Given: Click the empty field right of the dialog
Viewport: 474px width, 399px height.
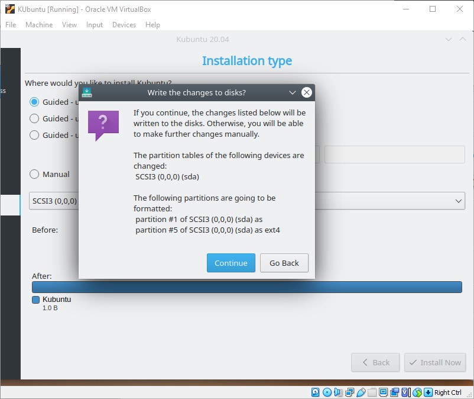Looking at the screenshot, I should (394, 155).
